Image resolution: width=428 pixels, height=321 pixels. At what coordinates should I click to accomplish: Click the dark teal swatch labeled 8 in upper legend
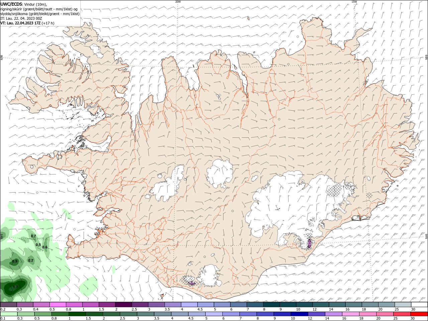tap(271, 305)
